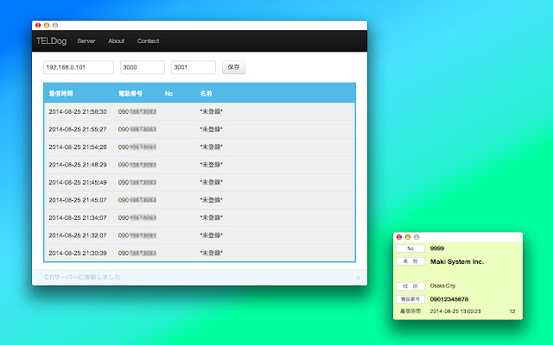553x345 pixels.
Task: Select the row 2014-08-25 21:54:26
Action: tap(200, 147)
